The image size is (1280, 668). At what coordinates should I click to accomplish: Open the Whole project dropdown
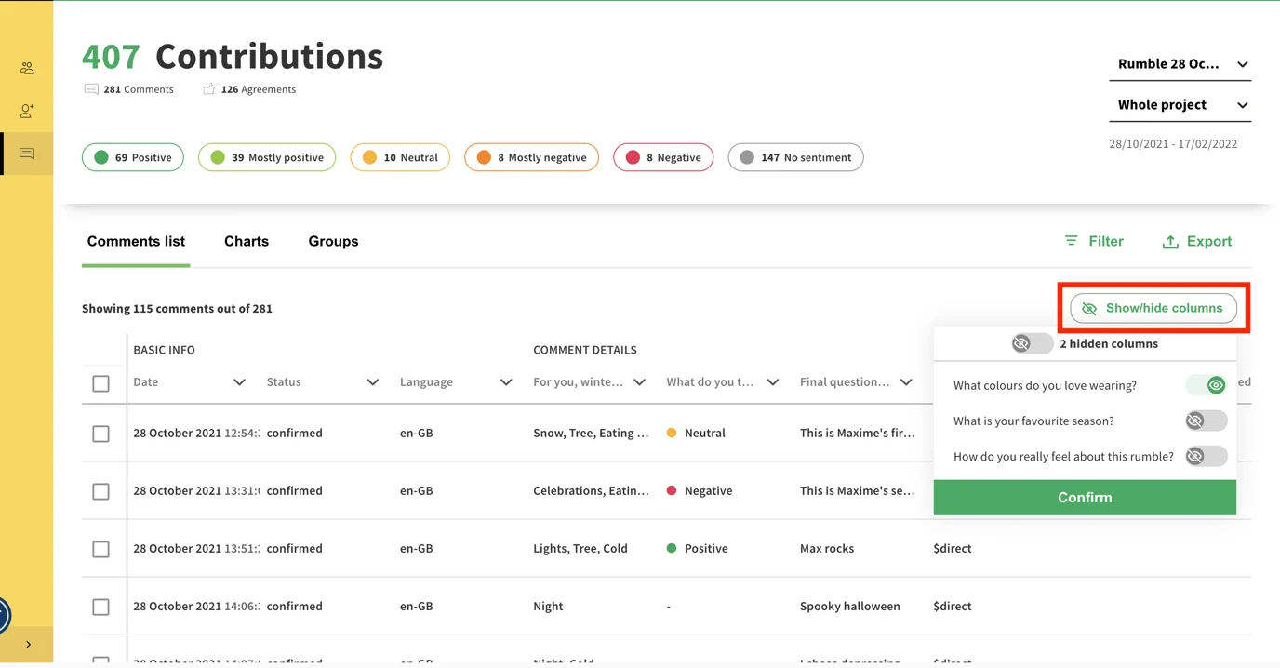(1182, 105)
